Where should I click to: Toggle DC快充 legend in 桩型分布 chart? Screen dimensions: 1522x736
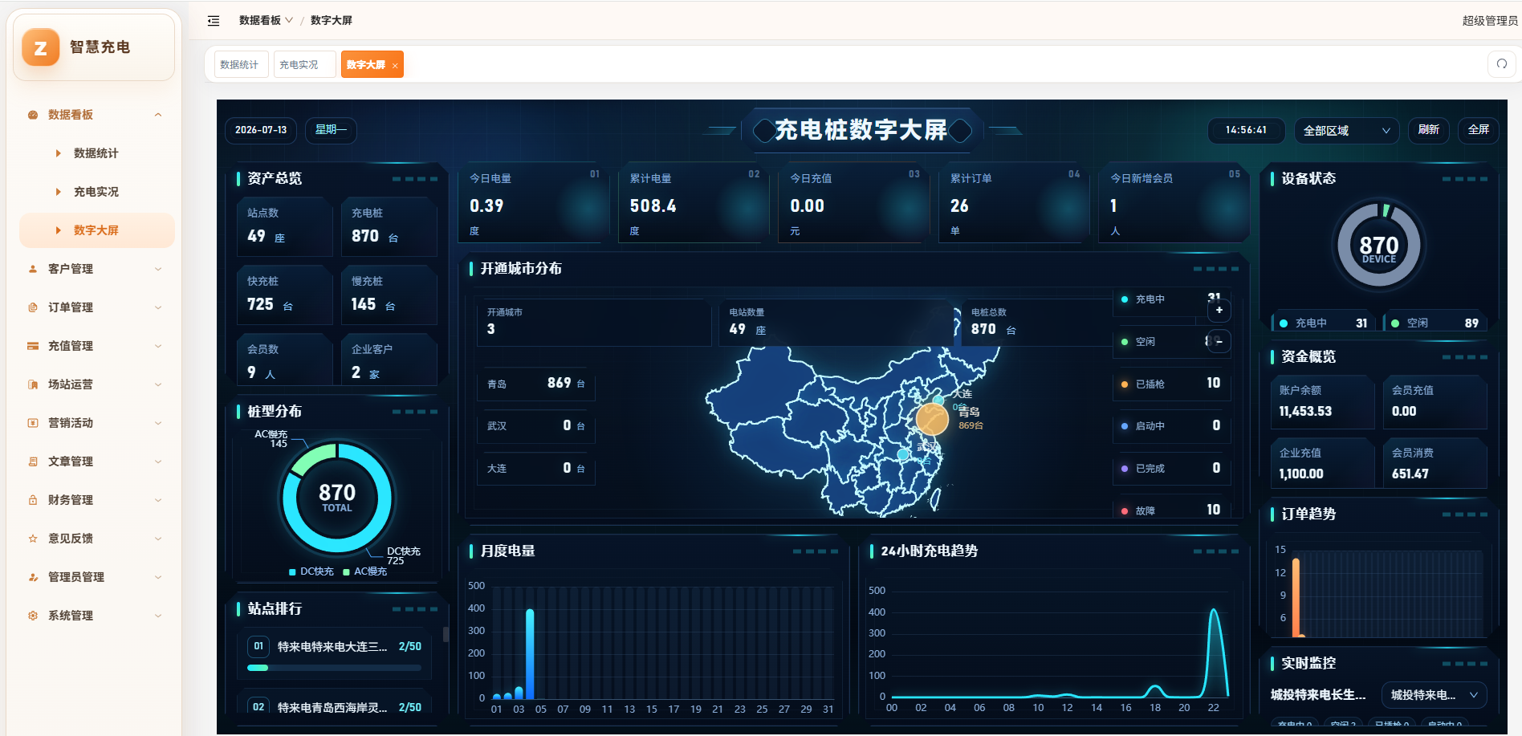coord(311,571)
